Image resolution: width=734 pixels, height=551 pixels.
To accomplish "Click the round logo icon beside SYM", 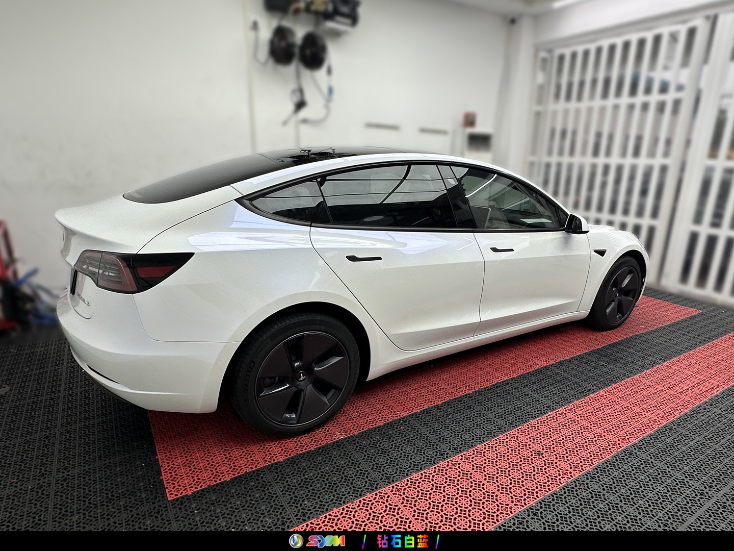I will click(296, 541).
